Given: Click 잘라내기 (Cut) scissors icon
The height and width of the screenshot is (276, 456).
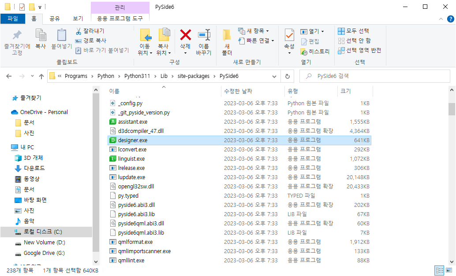Looking at the screenshot, I should tap(78, 31).
